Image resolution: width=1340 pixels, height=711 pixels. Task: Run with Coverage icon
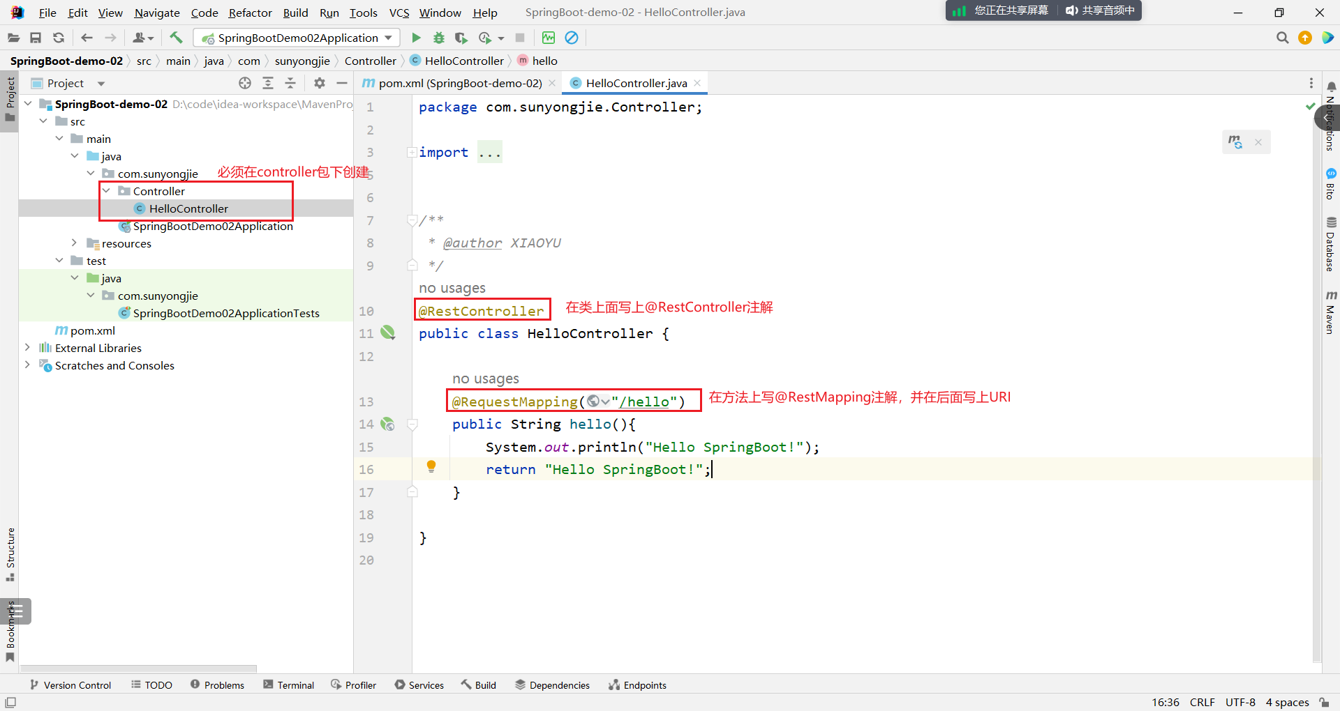(461, 38)
